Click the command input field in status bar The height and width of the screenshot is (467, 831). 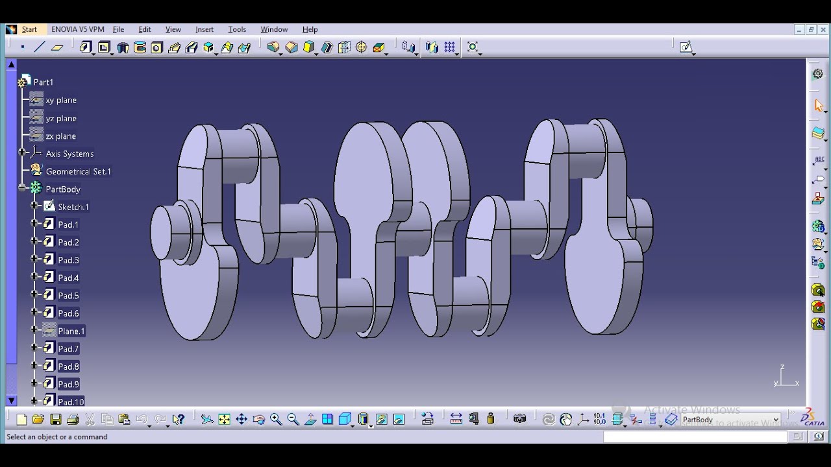(x=695, y=437)
